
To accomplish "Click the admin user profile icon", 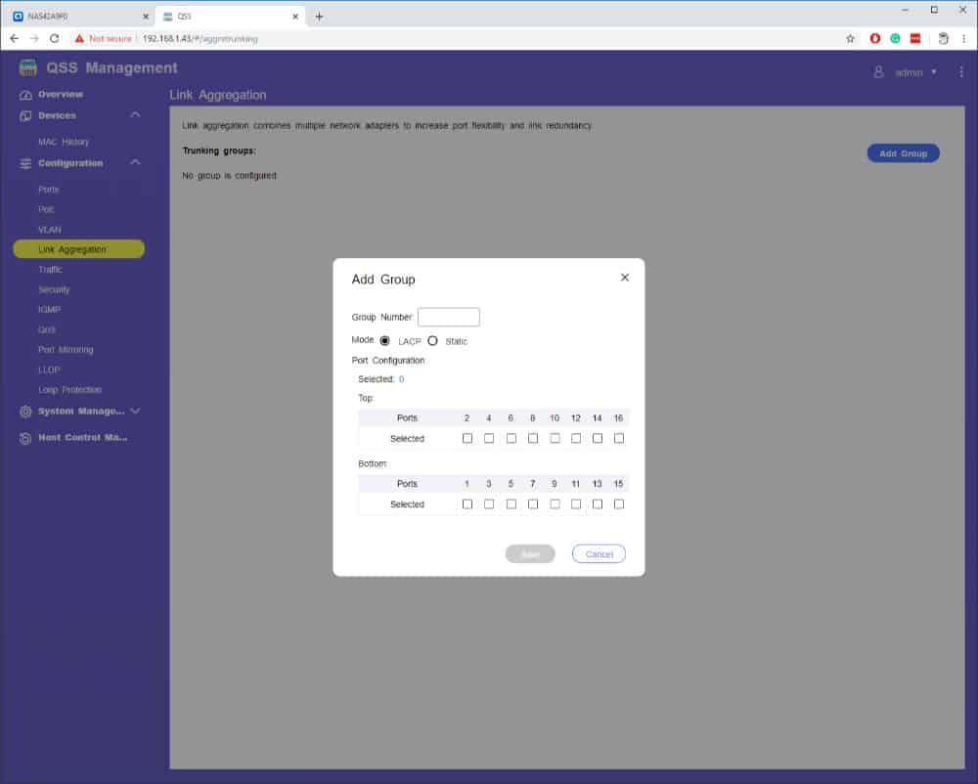I will [879, 71].
